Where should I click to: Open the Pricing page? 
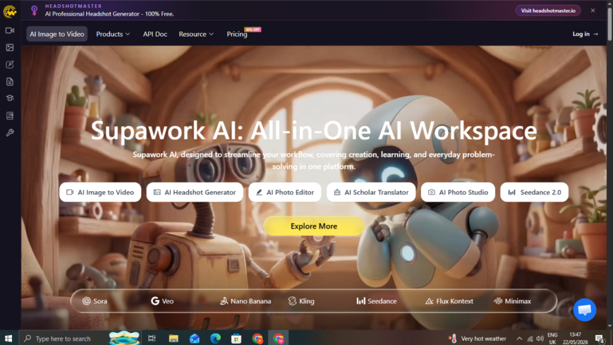click(x=237, y=34)
